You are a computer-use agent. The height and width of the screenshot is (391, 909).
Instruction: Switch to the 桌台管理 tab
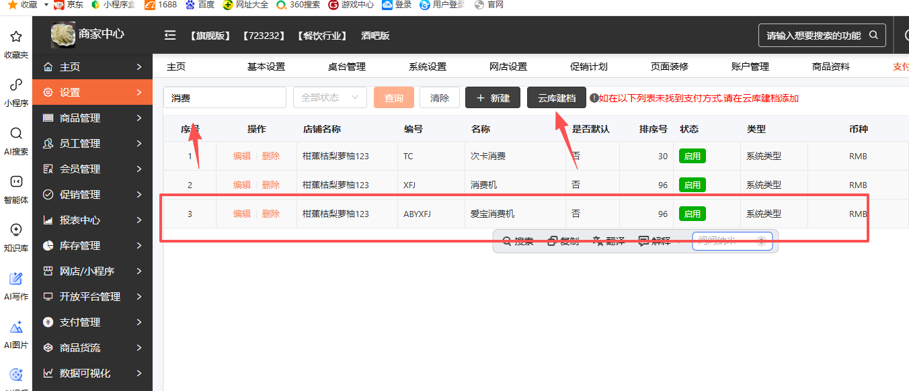(x=346, y=67)
